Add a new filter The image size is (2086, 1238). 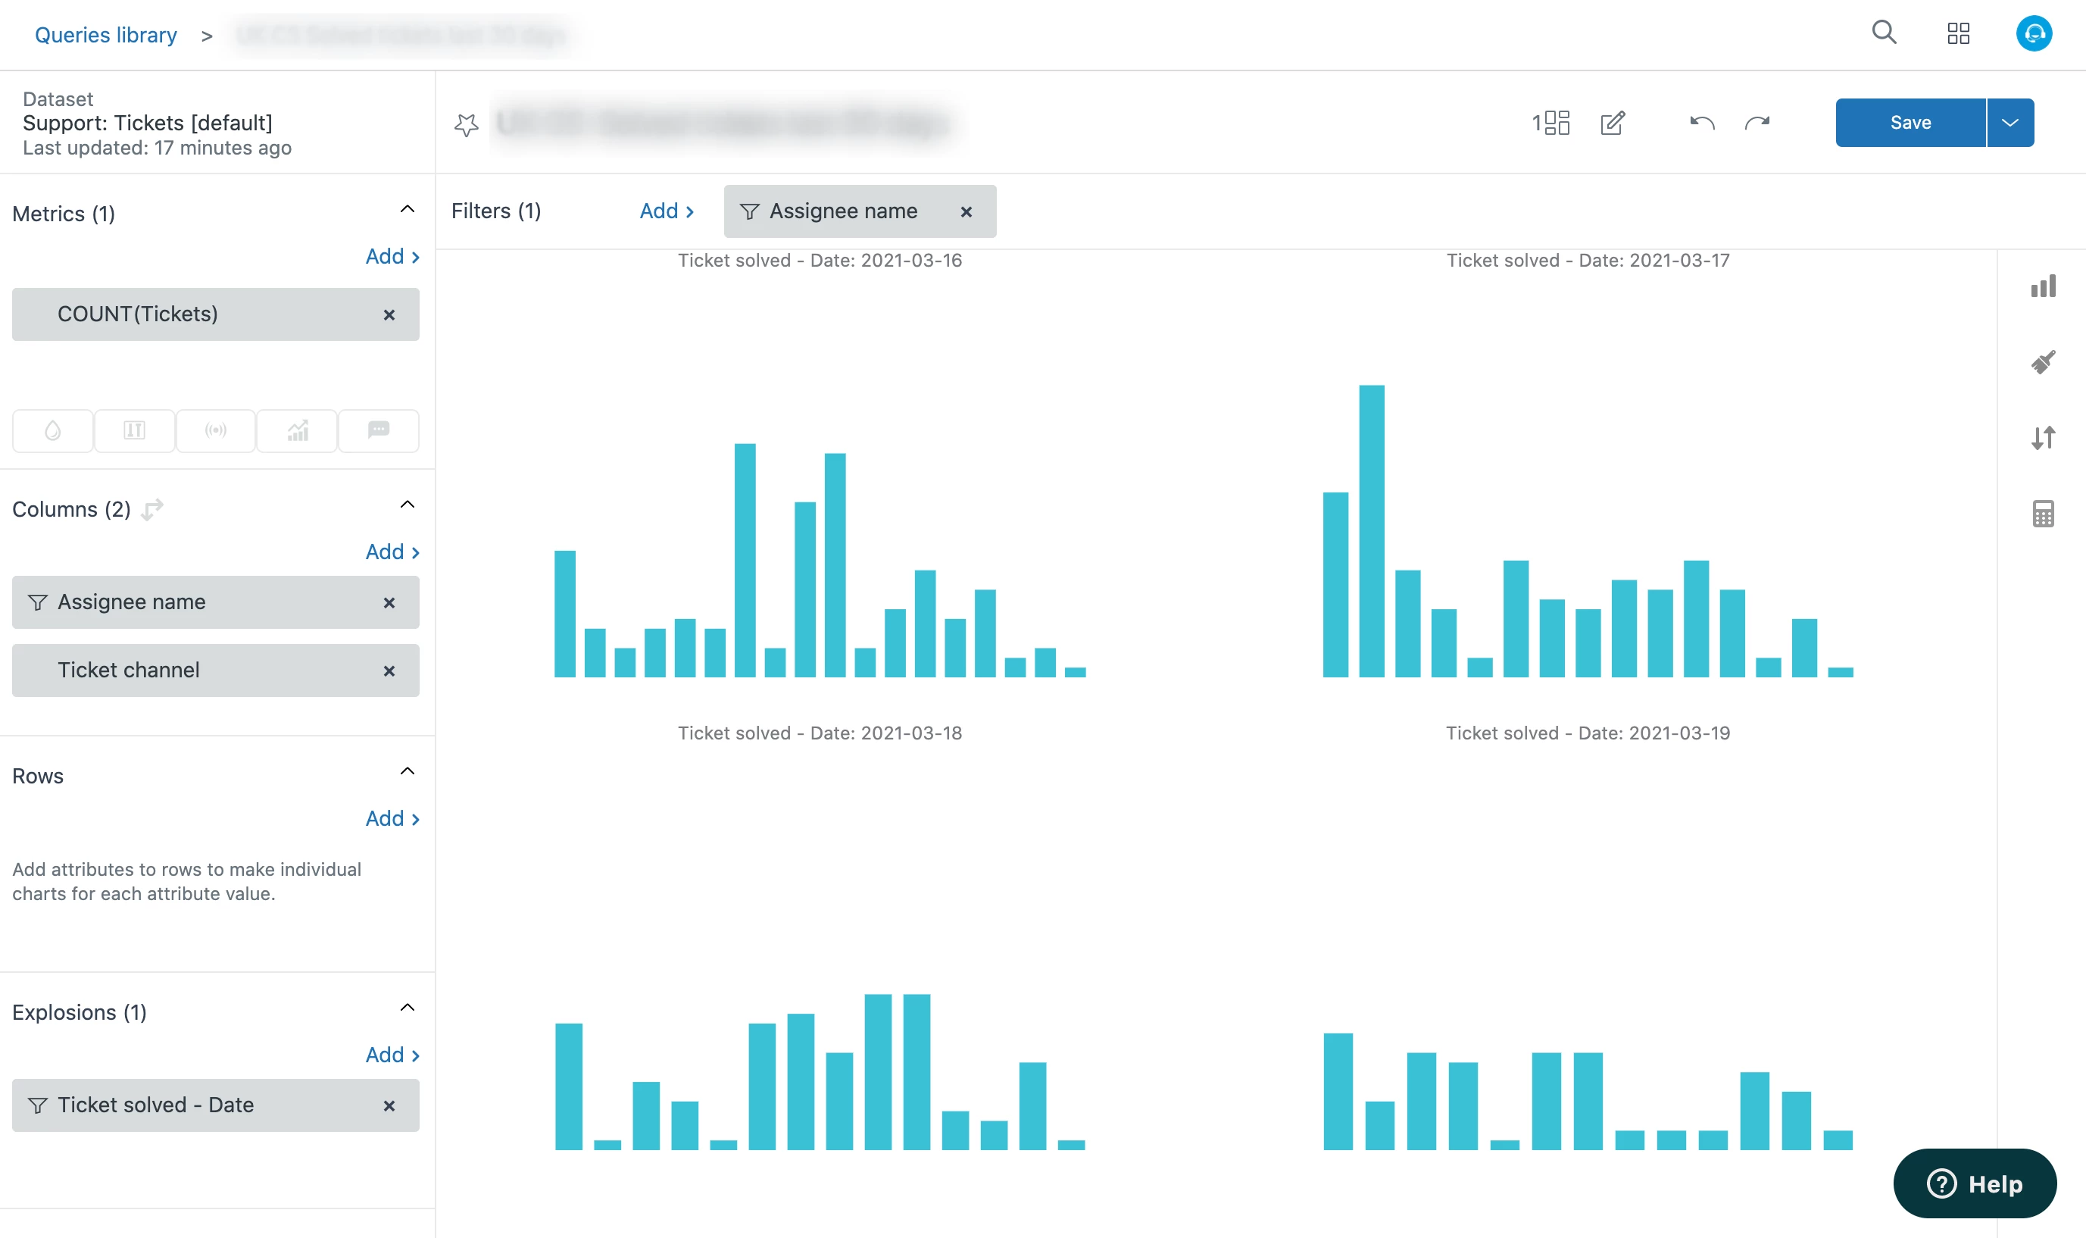coord(665,211)
